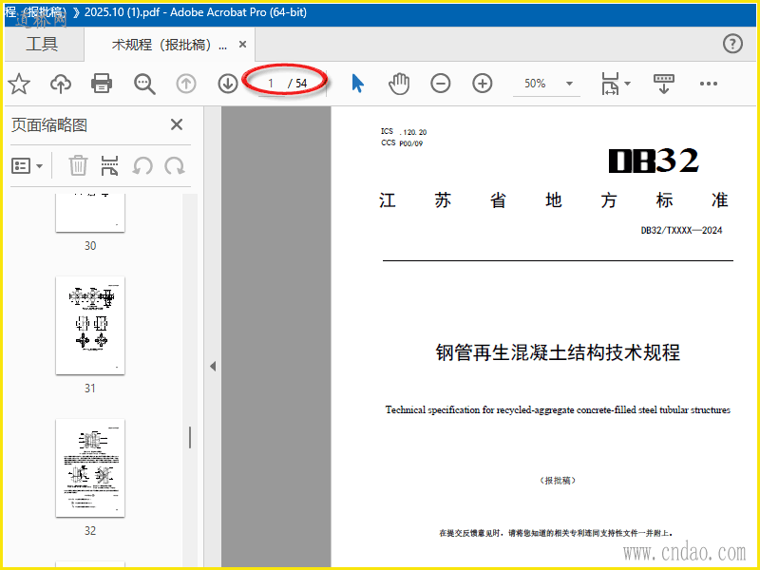Go to the next page with the down arrow
This screenshot has height=570, width=760.
[x=228, y=84]
